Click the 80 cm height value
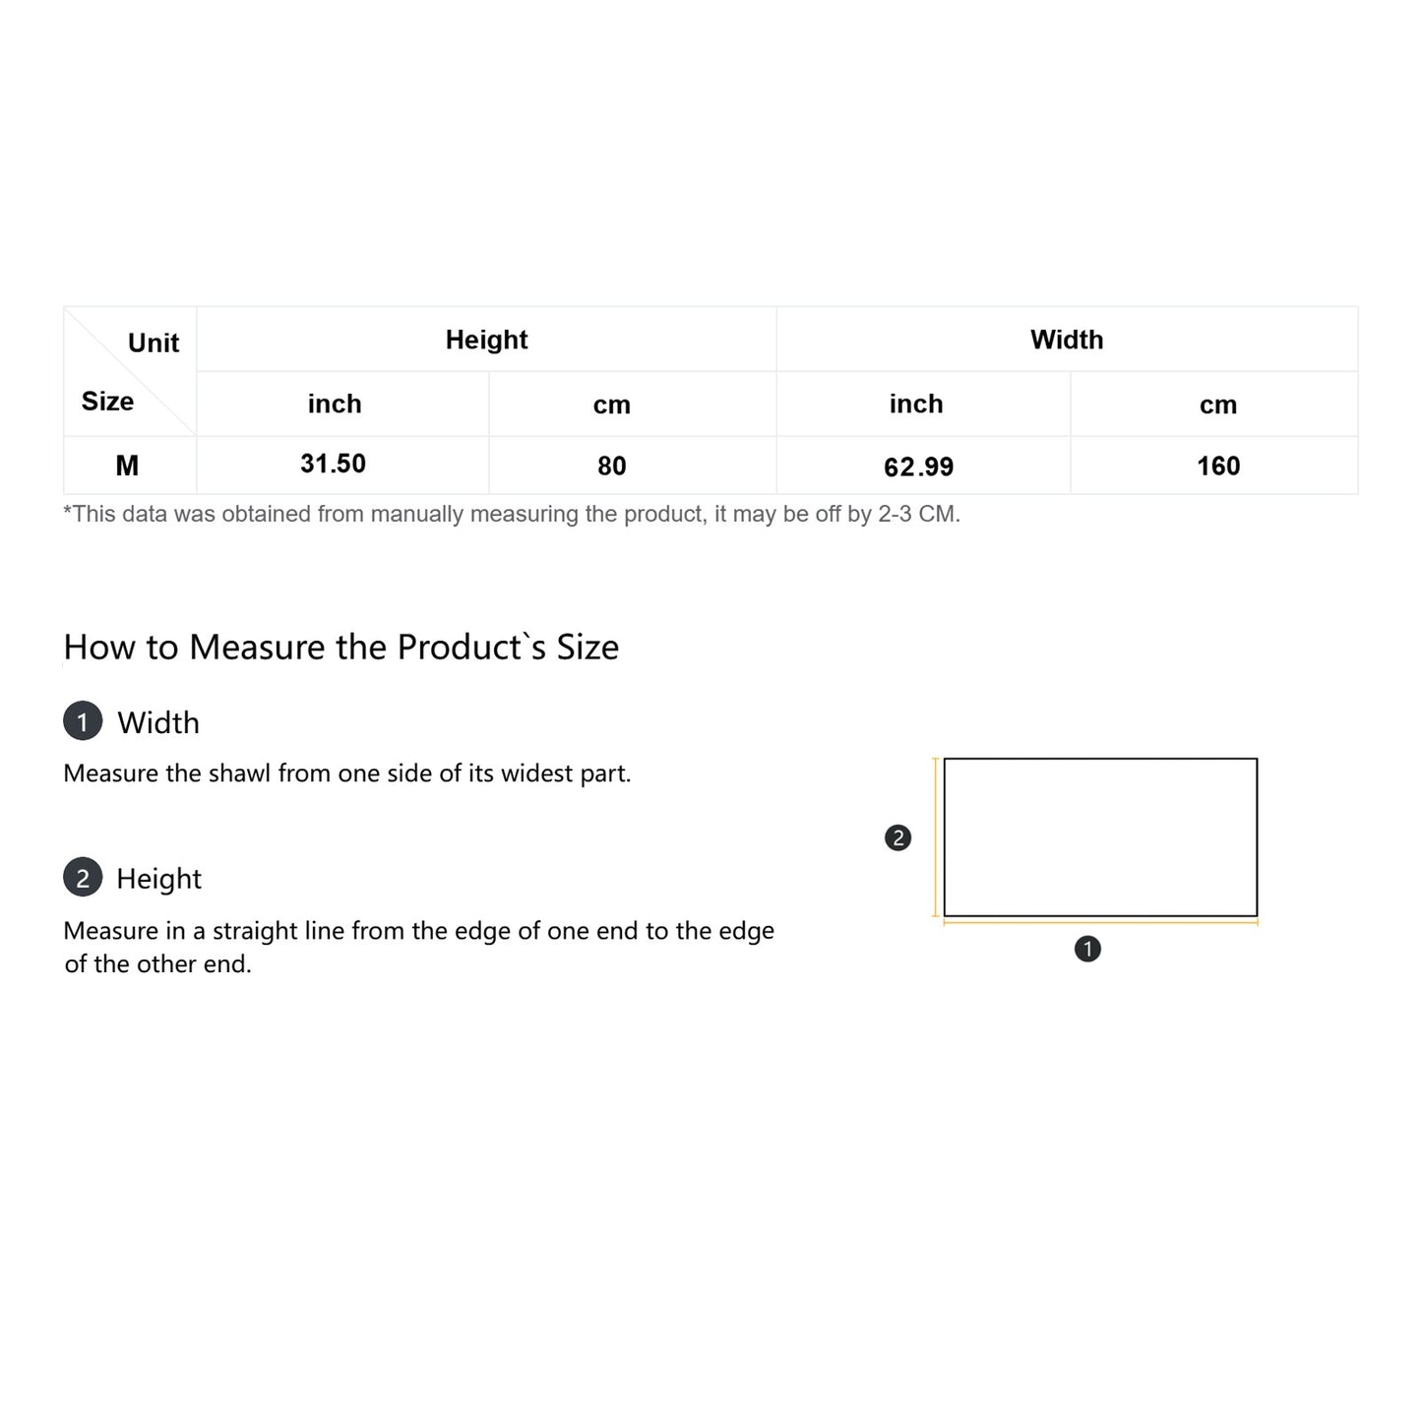Viewport: 1422px width, 1422px height. [612, 465]
